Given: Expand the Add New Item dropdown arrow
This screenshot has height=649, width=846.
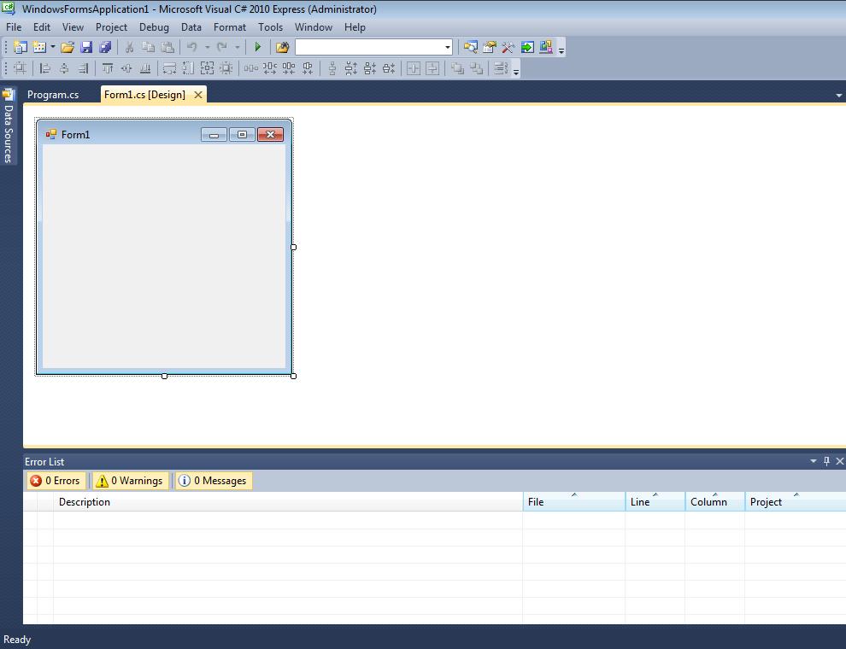Looking at the screenshot, I should (52, 48).
